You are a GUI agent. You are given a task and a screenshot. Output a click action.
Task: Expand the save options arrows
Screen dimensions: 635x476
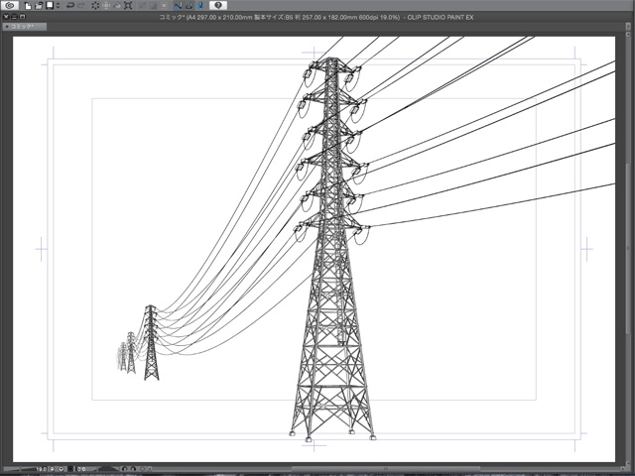point(58,6)
